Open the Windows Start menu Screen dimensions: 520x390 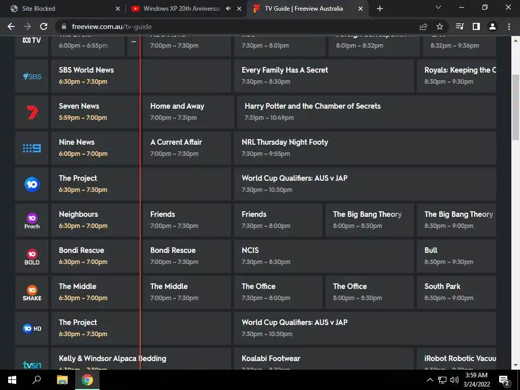pos(12,380)
